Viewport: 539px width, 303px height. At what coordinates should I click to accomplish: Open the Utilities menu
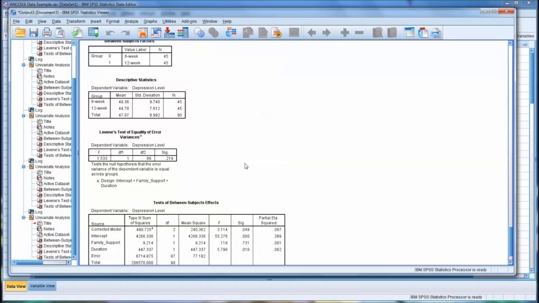(169, 21)
